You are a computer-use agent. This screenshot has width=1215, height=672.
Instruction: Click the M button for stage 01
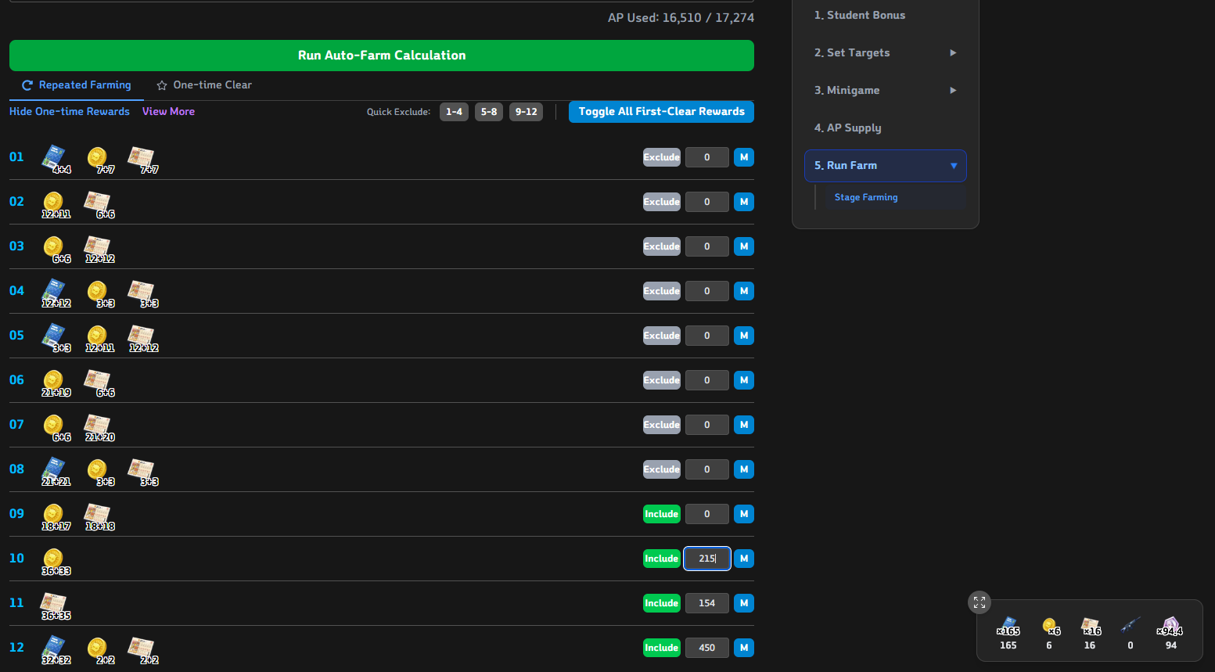click(744, 157)
